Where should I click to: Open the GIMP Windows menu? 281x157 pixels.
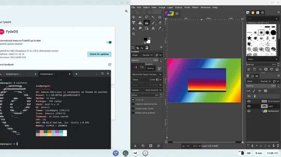[205, 7]
